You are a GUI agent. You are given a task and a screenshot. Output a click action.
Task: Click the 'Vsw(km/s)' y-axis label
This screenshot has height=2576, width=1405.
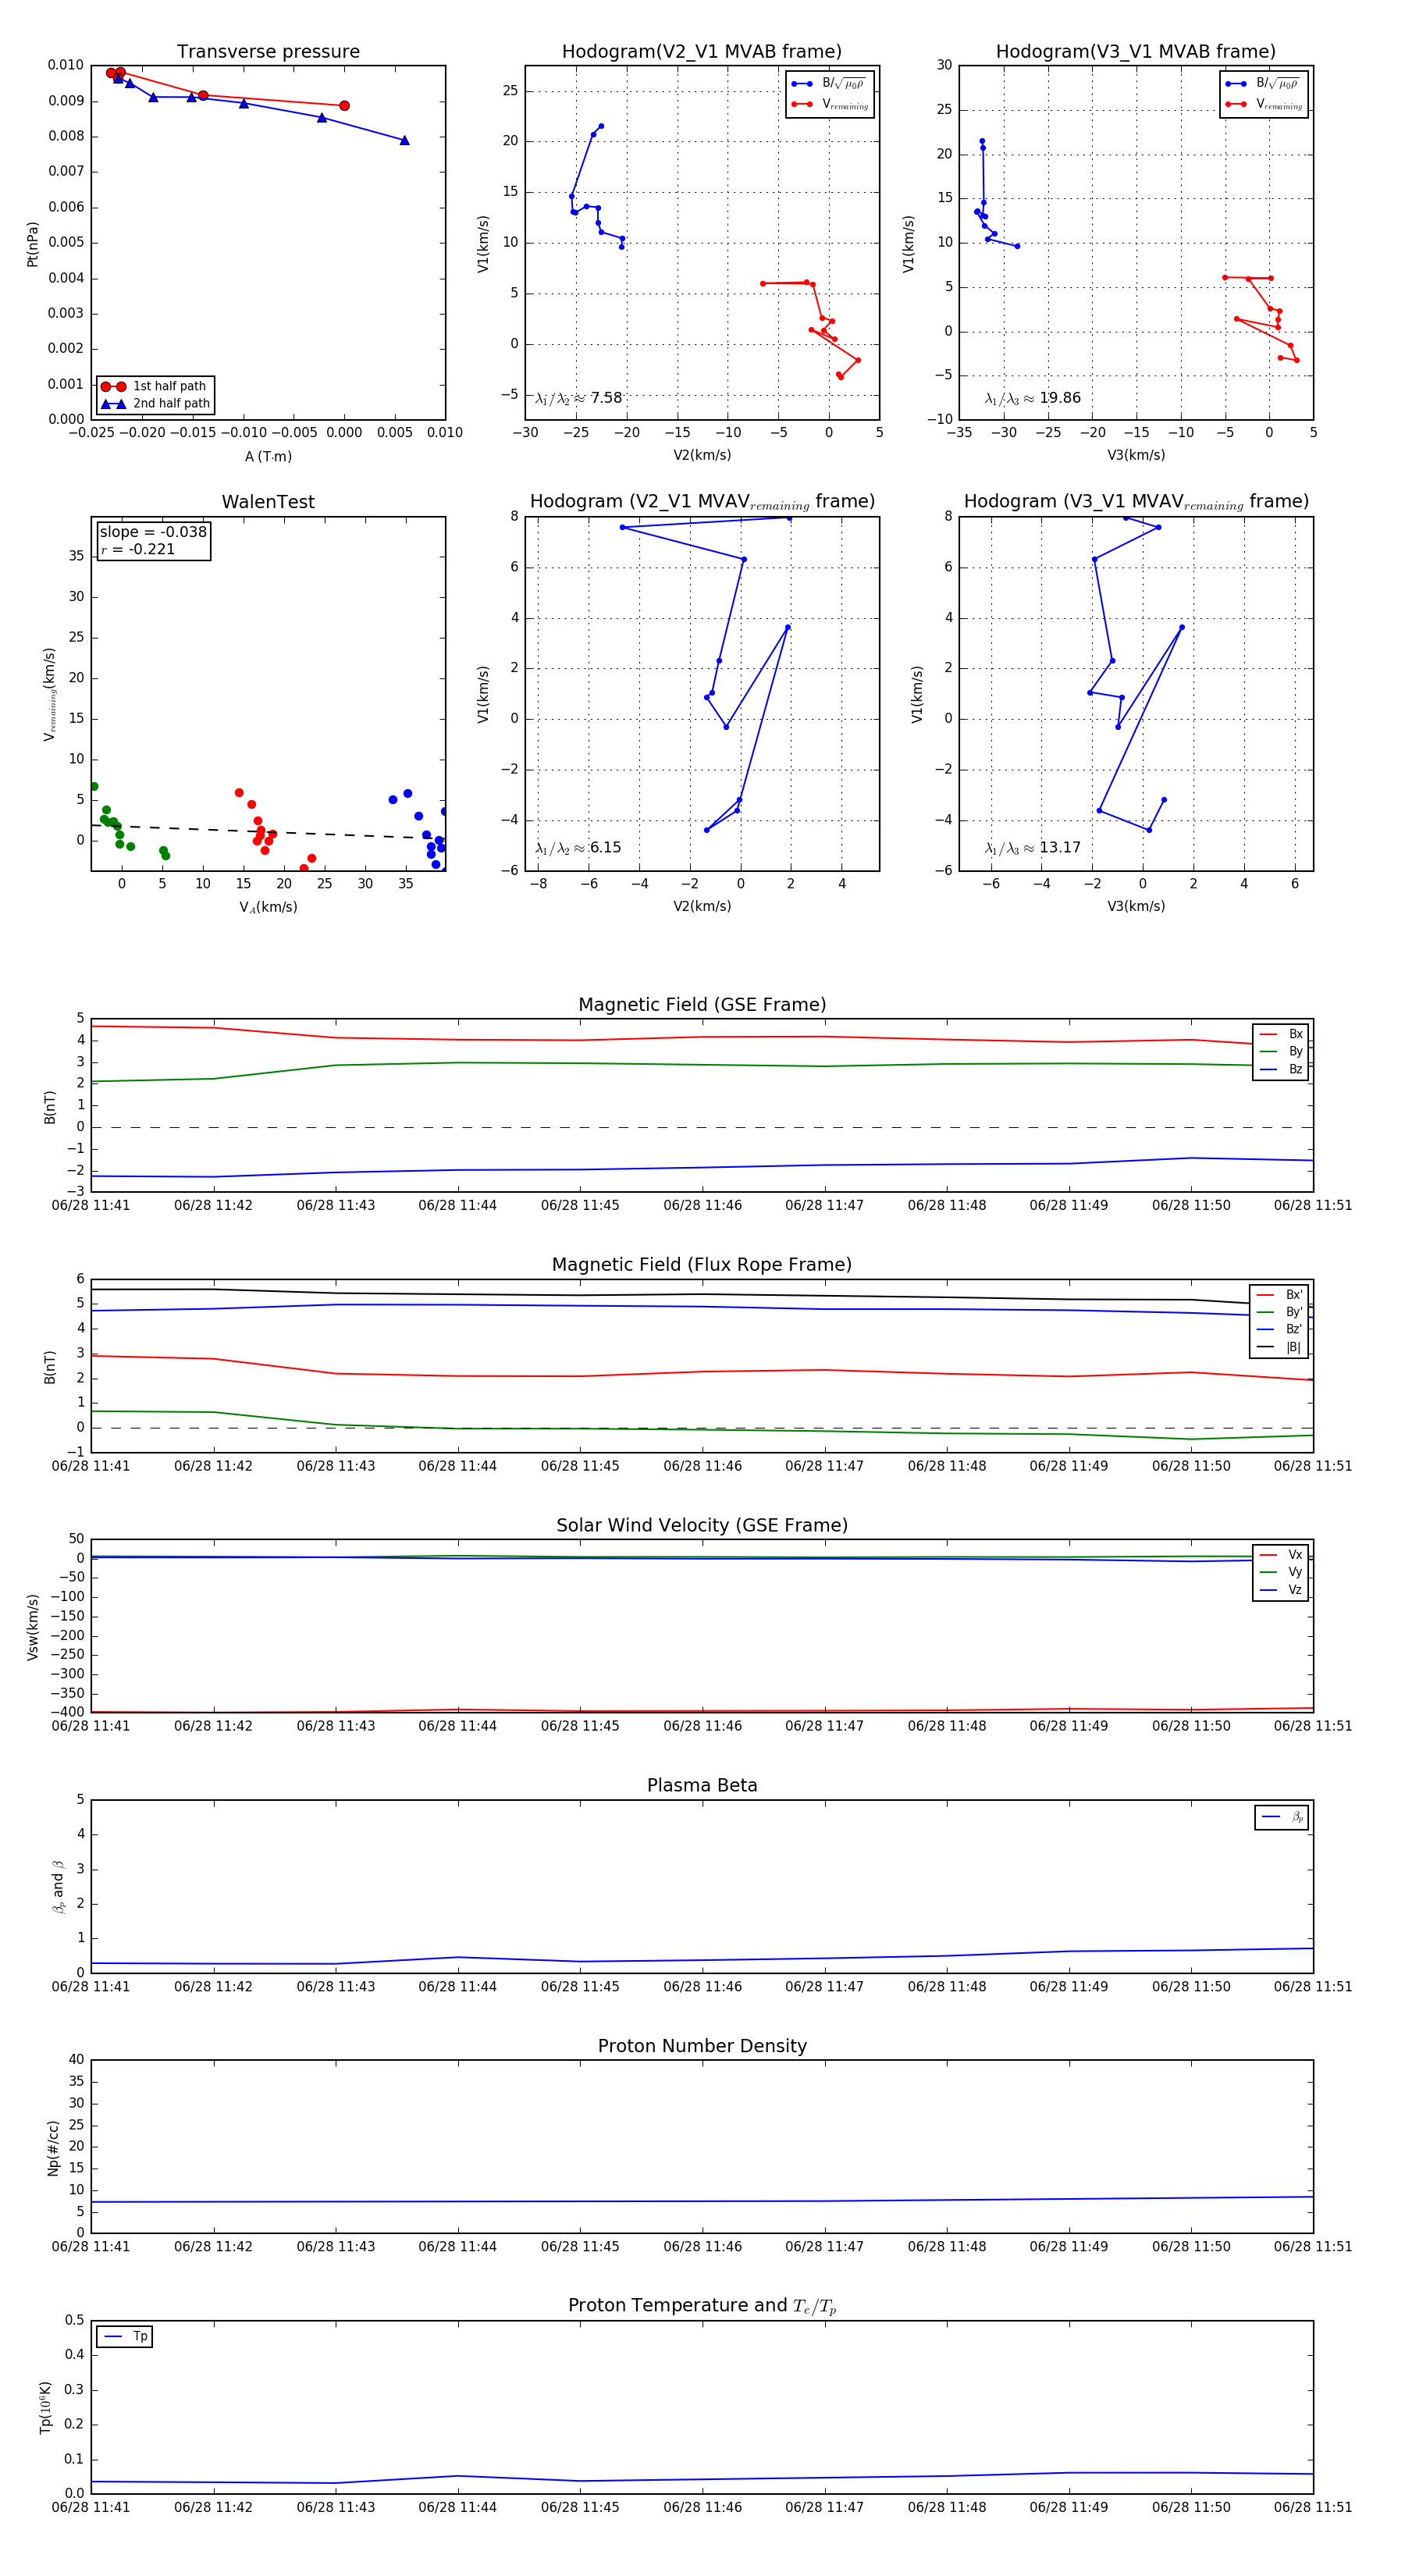click(x=32, y=1627)
